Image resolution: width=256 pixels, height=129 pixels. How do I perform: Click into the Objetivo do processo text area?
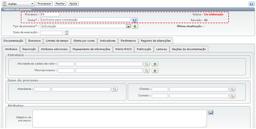coord(119,118)
